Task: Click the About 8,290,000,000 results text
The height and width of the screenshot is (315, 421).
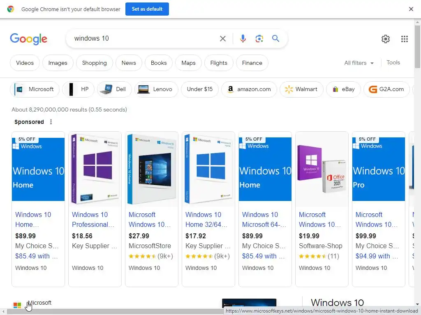Action: 69,110
